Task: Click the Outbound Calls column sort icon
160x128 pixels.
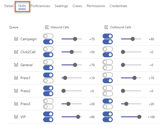Action: point(106,27)
